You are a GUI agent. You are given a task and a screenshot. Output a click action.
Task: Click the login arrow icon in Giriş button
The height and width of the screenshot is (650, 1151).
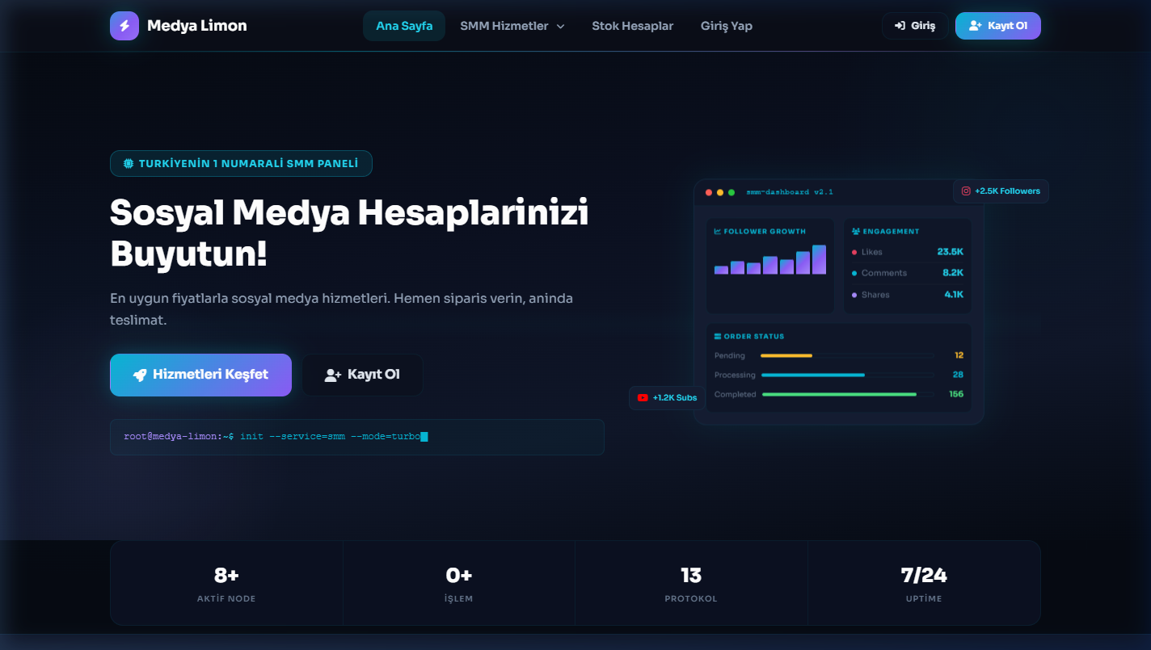tap(900, 25)
